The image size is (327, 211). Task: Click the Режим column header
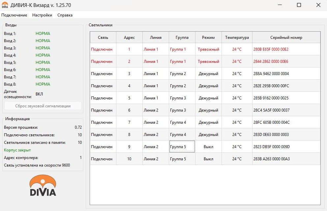point(208,38)
